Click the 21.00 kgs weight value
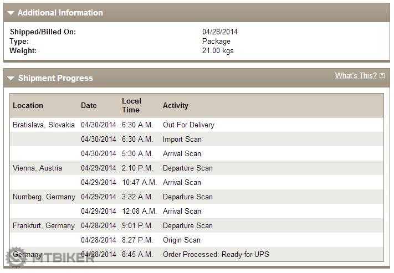This screenshot has height=273, width=394. point(218,50)
